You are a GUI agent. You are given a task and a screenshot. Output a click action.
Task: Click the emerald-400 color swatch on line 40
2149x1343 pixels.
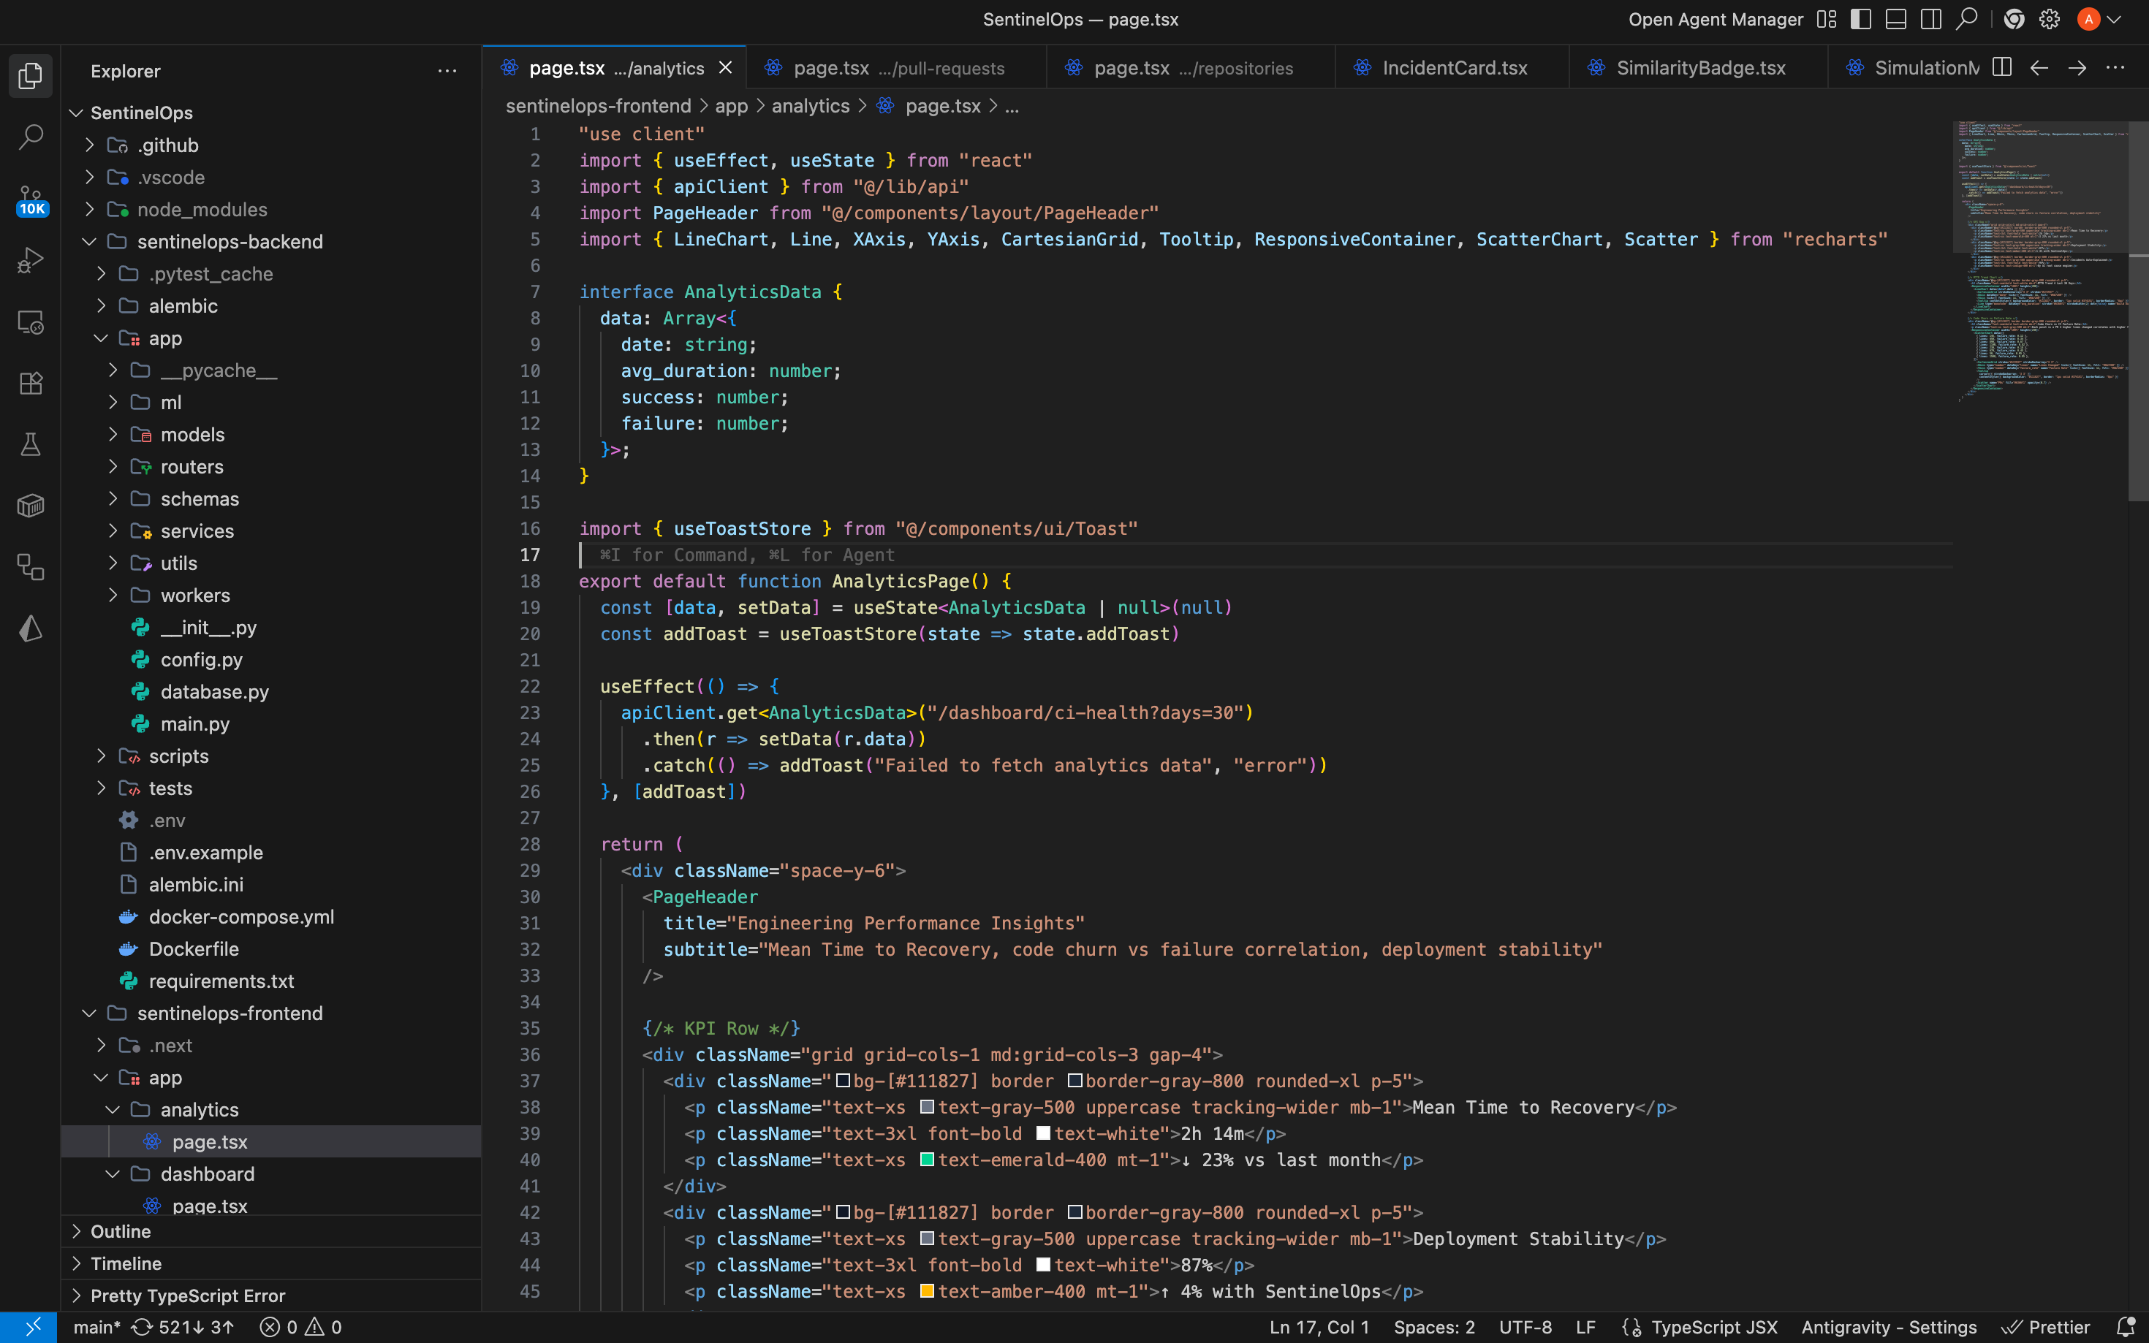[927, 1159]
